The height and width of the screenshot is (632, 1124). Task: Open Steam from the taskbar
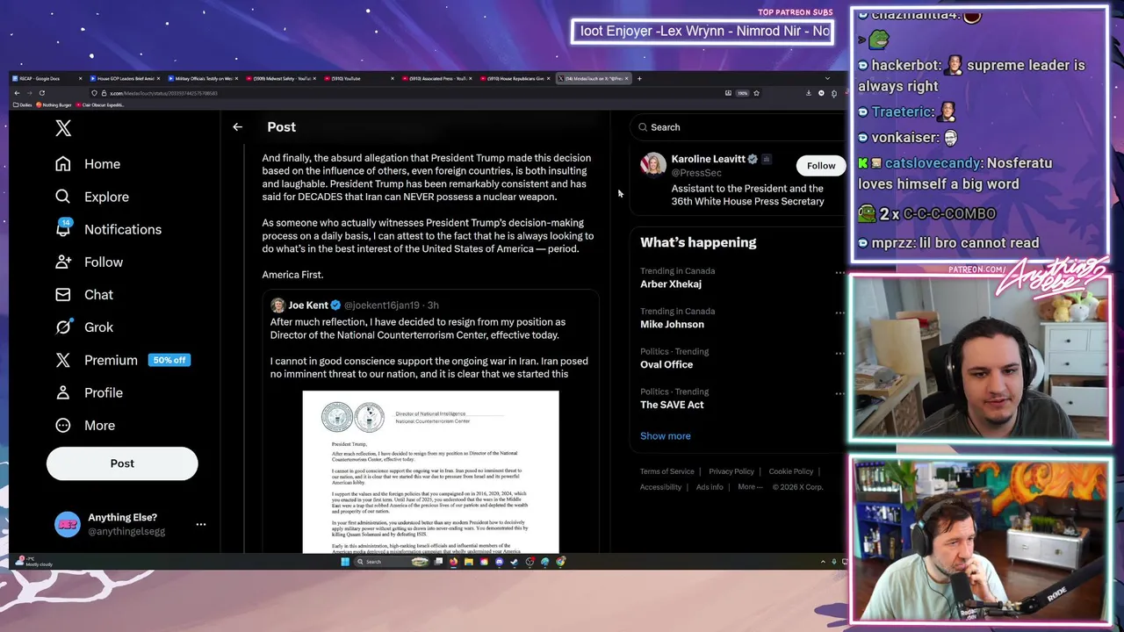point(514,562)
